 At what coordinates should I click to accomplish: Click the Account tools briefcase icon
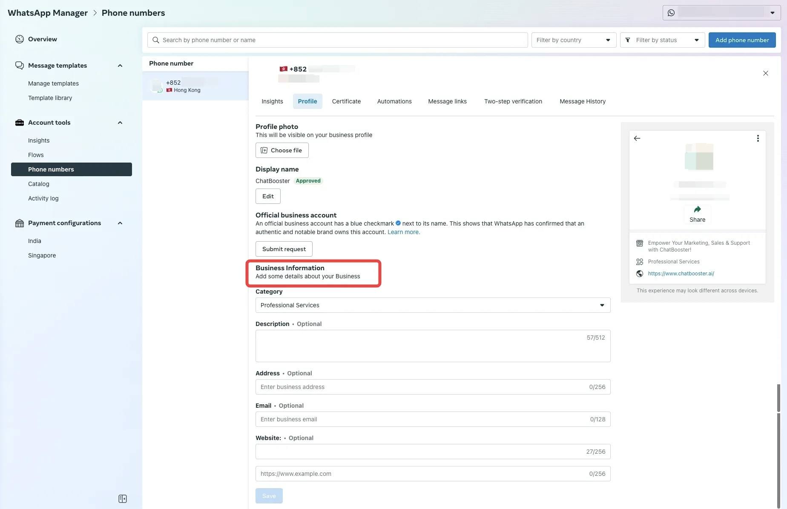[20, 123]
